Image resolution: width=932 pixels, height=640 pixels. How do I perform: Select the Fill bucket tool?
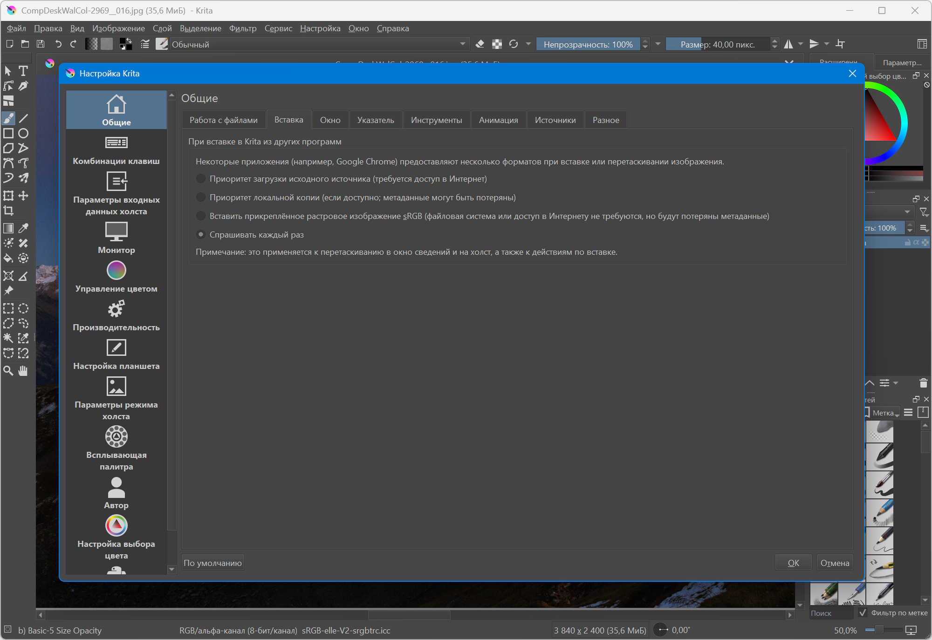pos(8,258)
